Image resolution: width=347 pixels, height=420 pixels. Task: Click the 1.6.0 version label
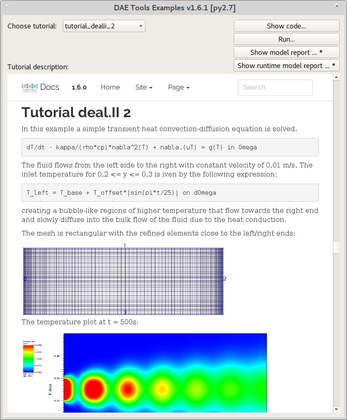point(79,87)
